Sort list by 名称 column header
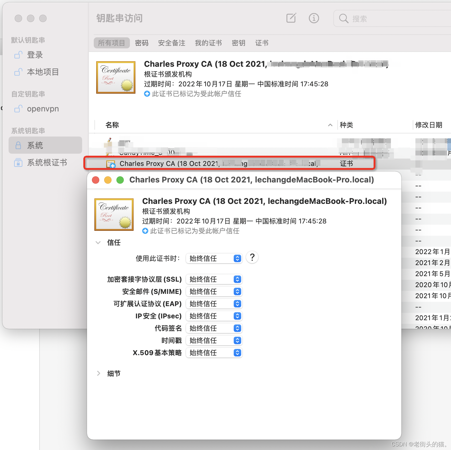 [x=112, y=125]
